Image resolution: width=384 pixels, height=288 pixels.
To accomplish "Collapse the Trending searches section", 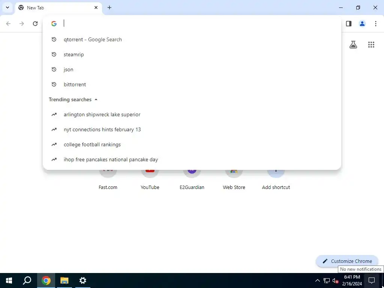I will coord(96,99).
